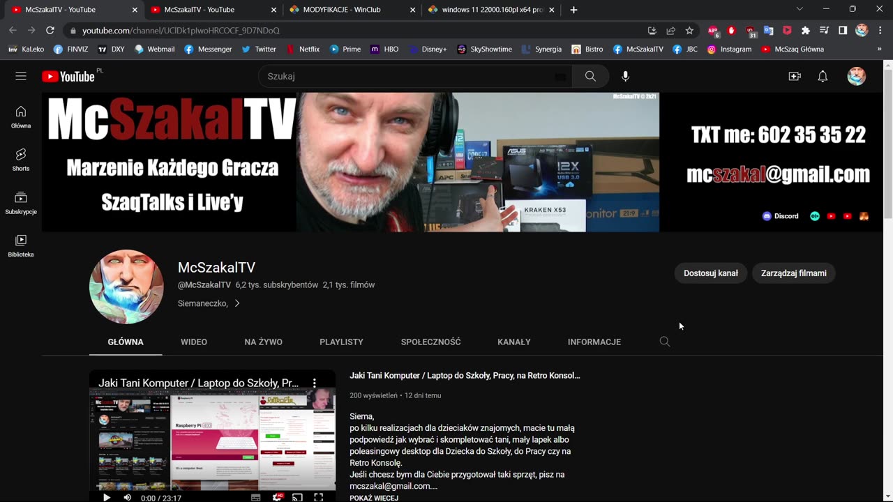The width and height of the screenshot is (893, 502).
Task: Switch to windows 11 22000.160pl browser tab
Action: click(x=490, y=10)
